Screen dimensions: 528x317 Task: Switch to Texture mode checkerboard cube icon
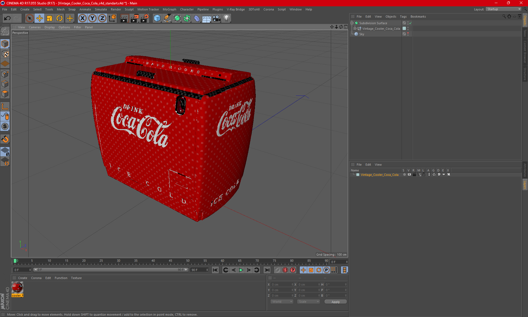click(x=5, y=54)
